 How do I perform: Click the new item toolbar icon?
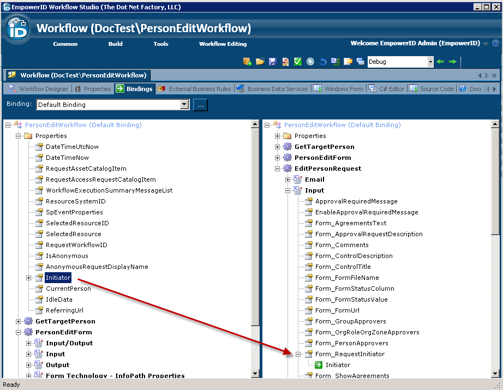(247, 62)
